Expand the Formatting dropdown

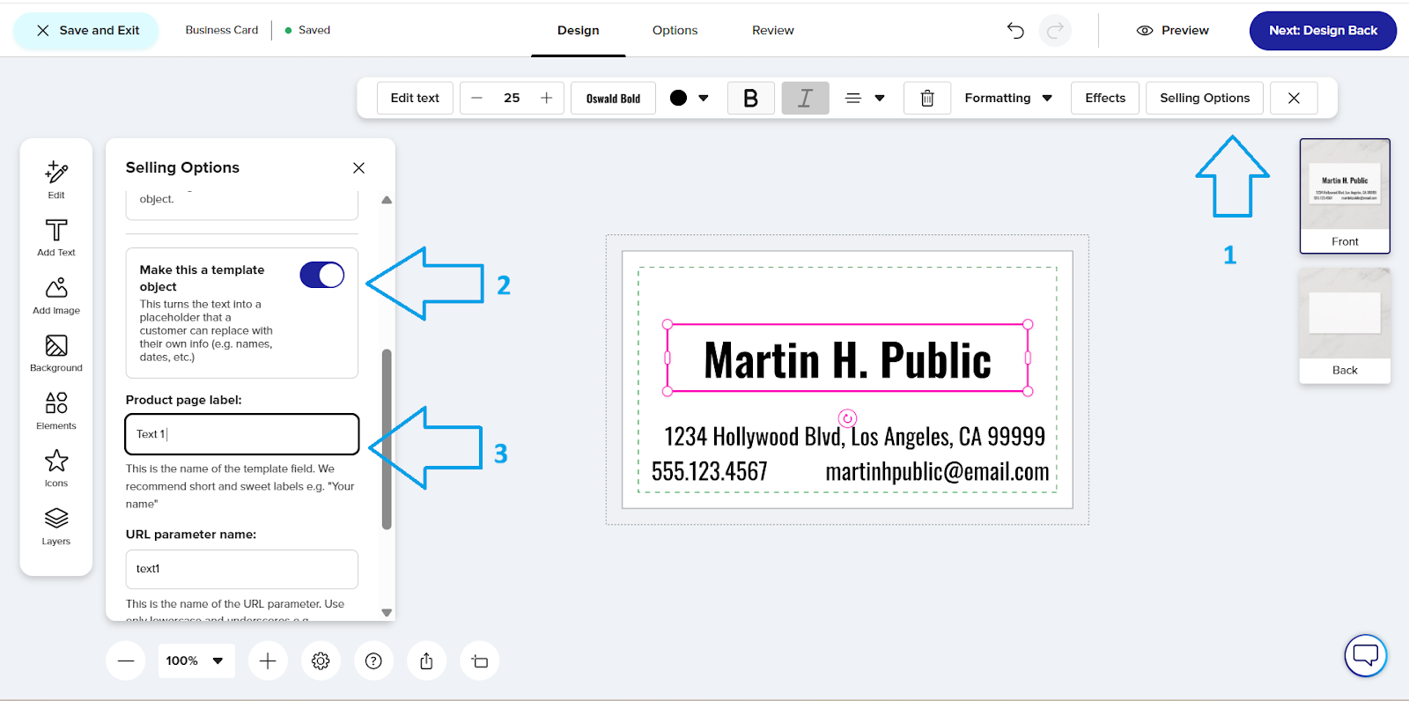click(x=1008, y=99)
